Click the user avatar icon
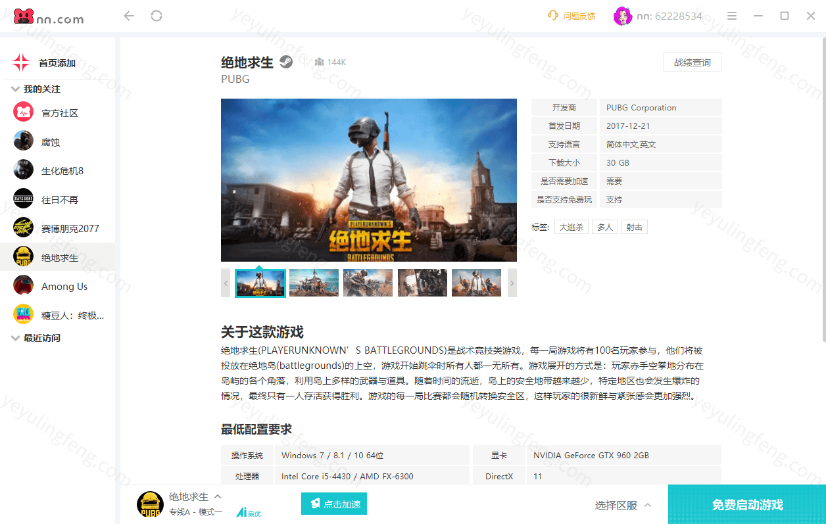This screenshot has width=826, height=524. (623, 16)
